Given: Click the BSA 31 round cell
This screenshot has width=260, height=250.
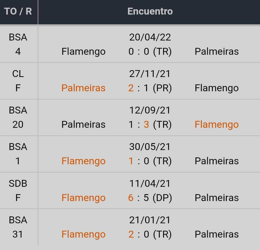Looking at the screenshot, I should (x=18, y=227).
